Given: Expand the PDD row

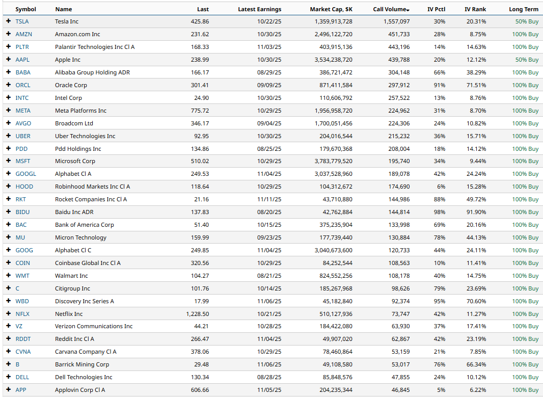Looking at the screenshot, I should pos(9,149).
